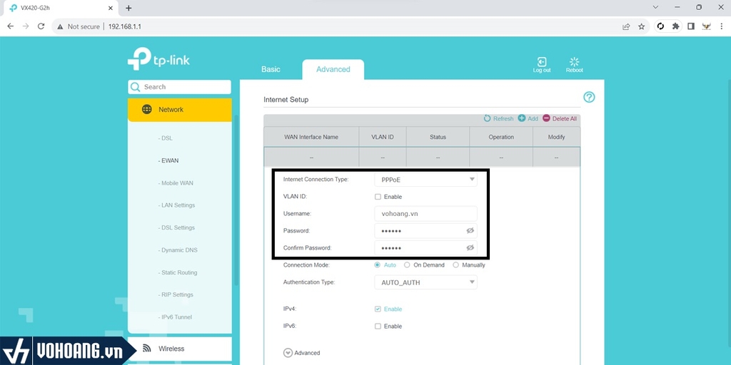
Task: Select Dynamic DNS in sidebar
Action: pos(178,250)
